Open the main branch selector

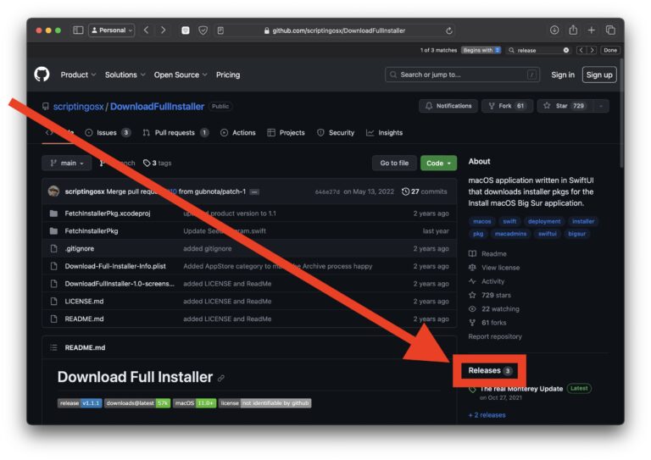67,163
